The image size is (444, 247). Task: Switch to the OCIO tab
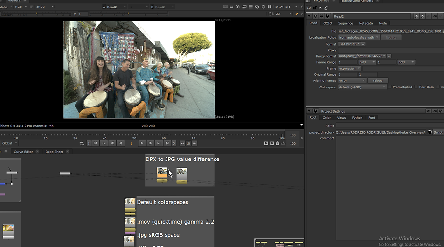tap(327, 23)
